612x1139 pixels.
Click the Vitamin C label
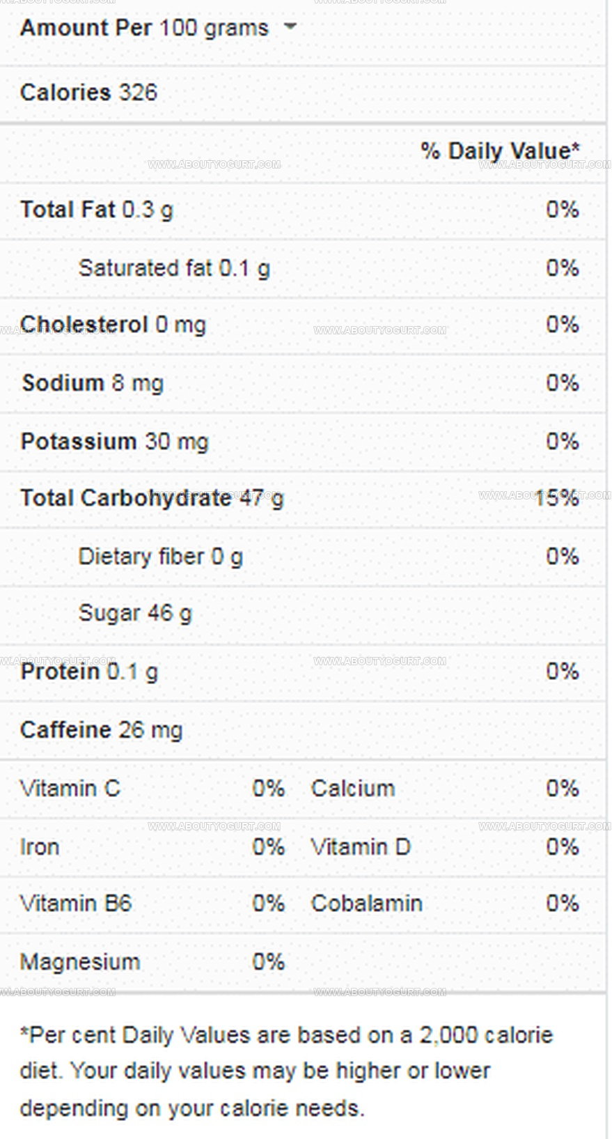70,789
